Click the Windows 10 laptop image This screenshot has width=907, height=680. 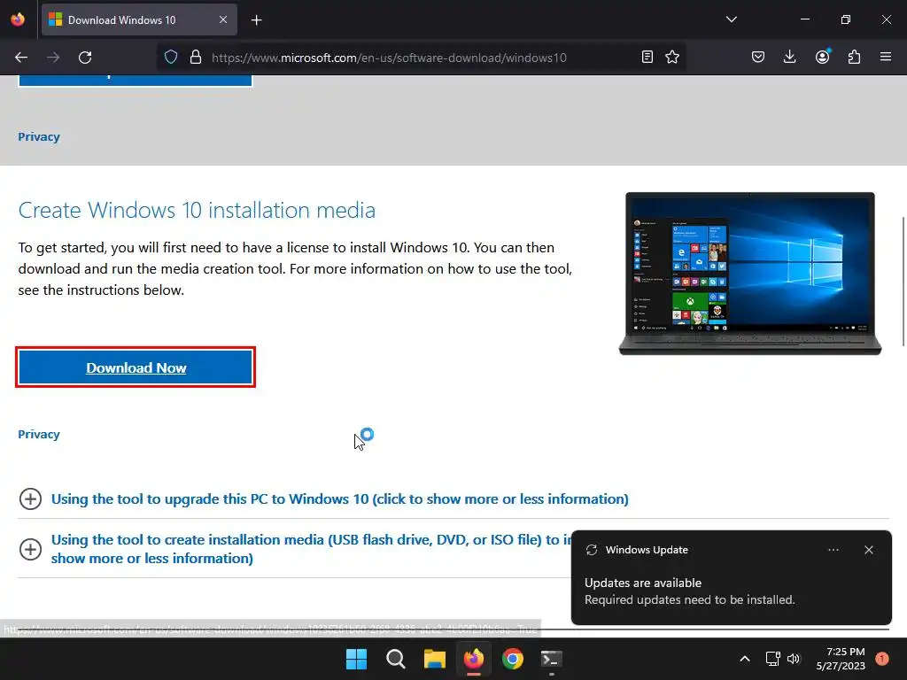749,273
